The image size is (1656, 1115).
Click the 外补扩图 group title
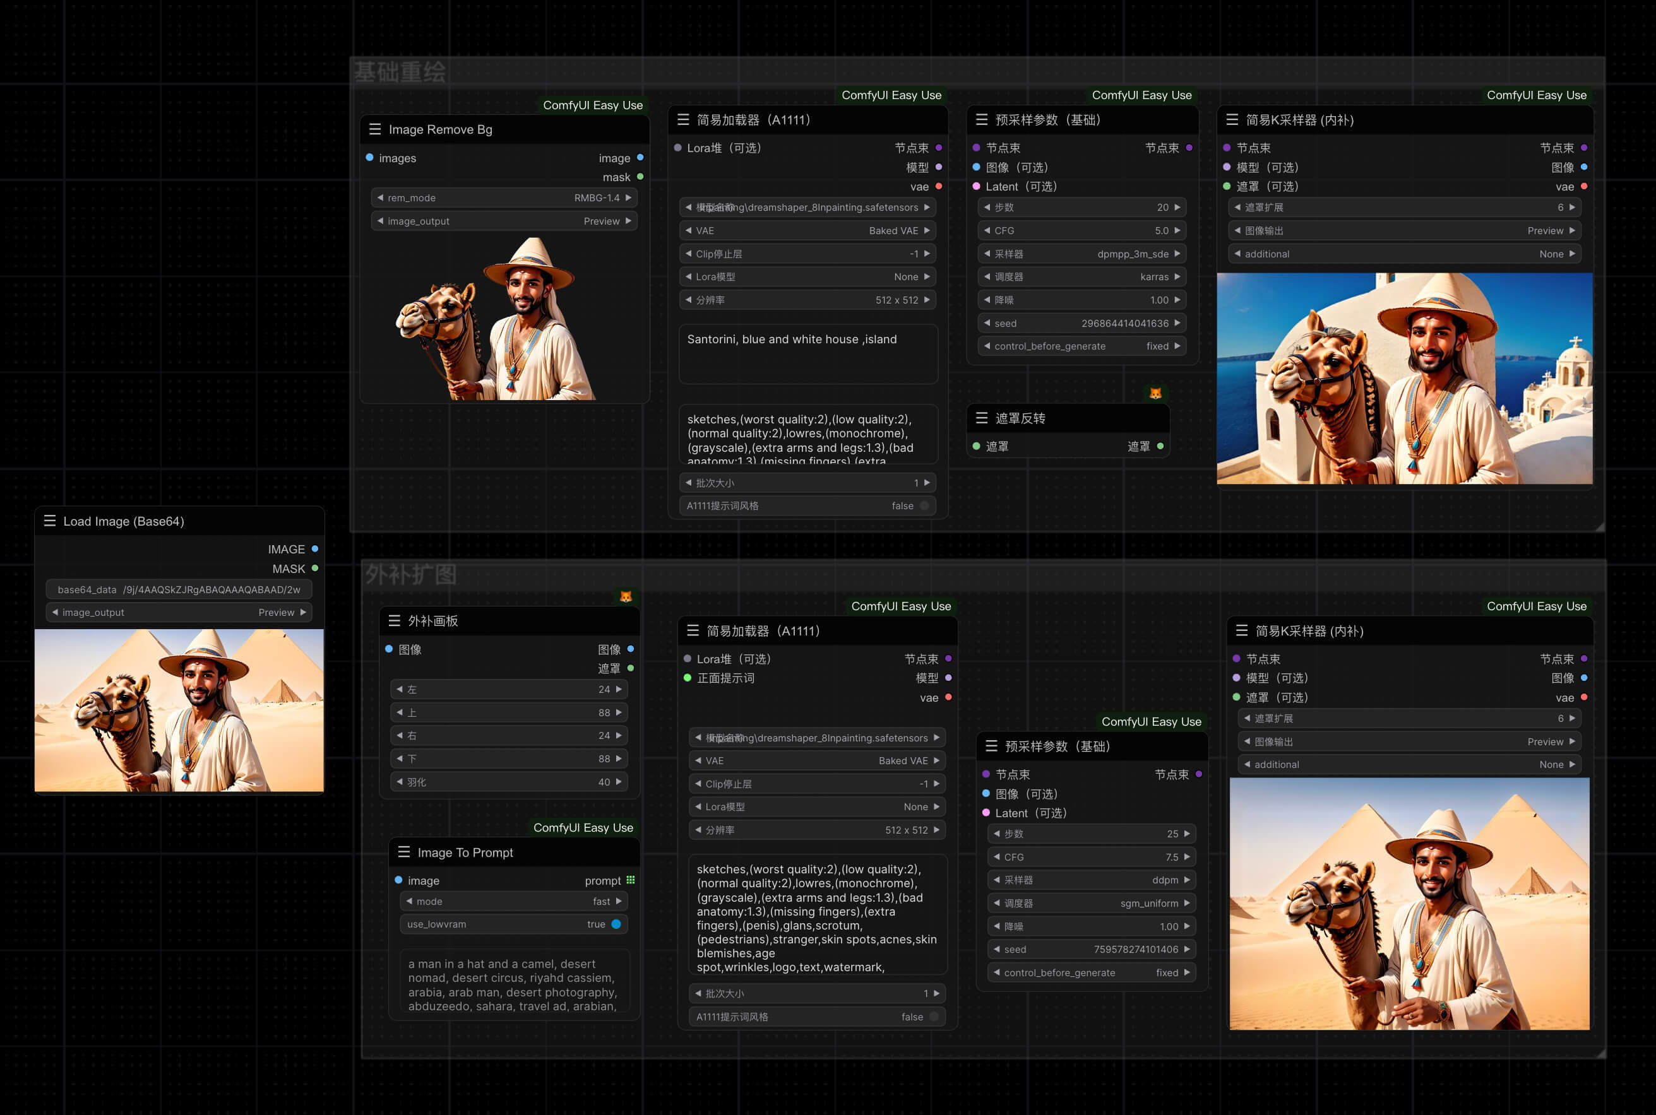click(x=410, y=575)
